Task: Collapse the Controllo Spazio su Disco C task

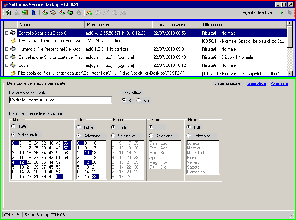Action: click(x=7, y=33)
